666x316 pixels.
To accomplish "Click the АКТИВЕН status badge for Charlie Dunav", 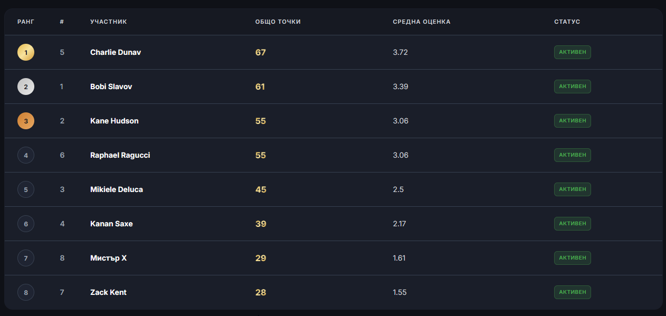I will point(573,52).
